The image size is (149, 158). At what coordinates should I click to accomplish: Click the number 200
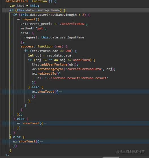68,51
